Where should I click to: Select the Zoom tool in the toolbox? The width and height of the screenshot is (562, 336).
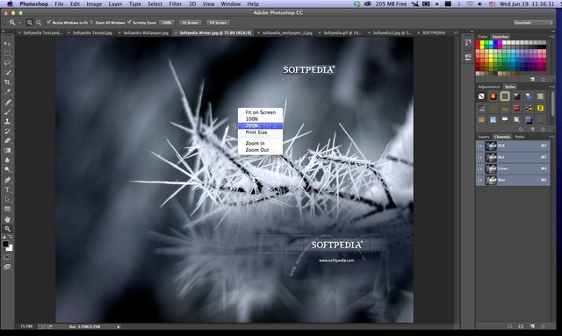tap(7, 229)
